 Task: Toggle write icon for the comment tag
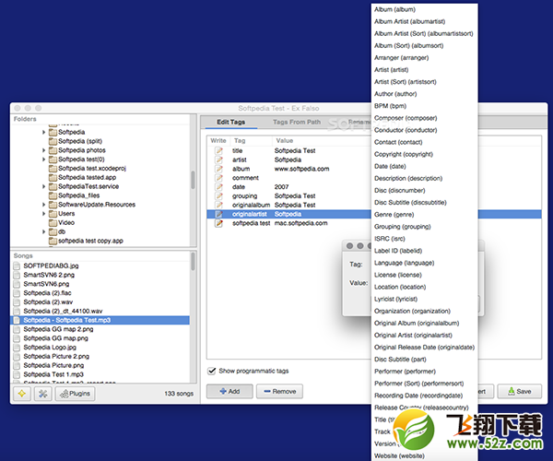click(219, 178)
